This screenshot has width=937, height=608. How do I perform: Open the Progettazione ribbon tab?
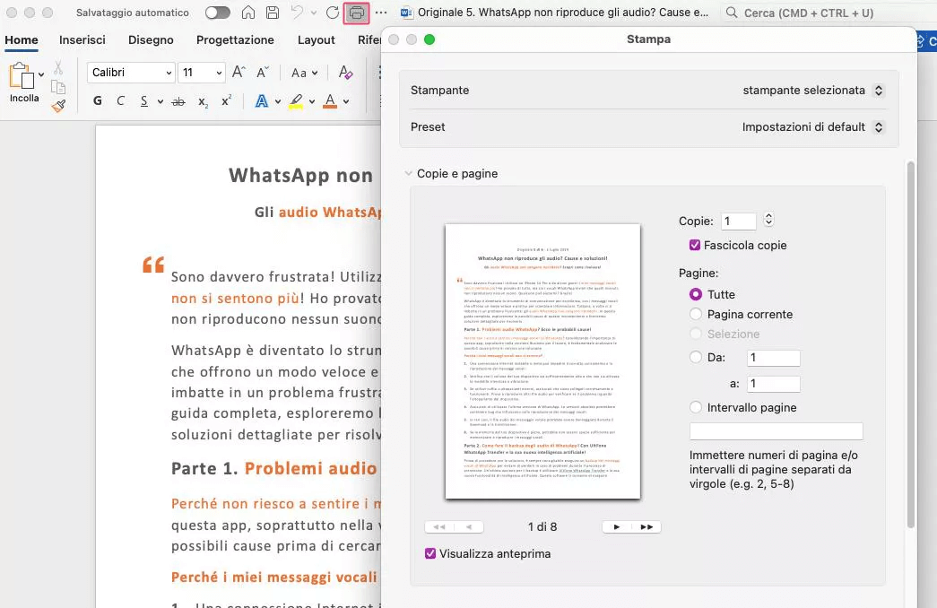[235, 40]
